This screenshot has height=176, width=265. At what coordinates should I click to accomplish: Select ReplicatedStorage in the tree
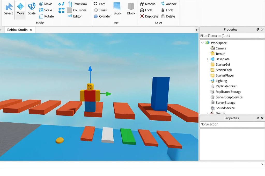point(228,92)
